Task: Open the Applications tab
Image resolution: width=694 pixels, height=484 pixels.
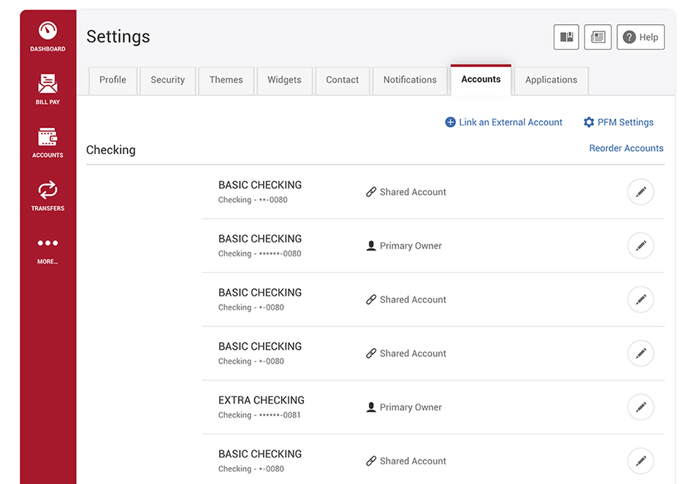Action: point(551,80)
